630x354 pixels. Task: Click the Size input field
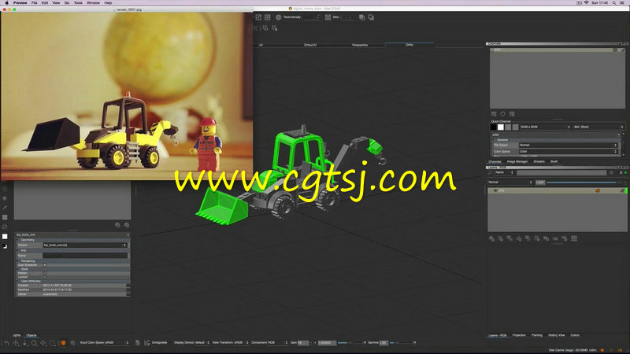[347, 17]
